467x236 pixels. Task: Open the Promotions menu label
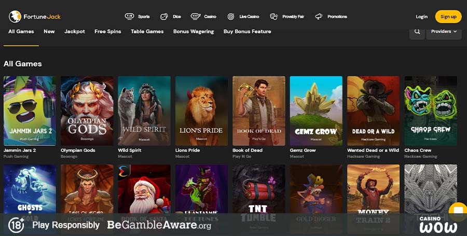pos(337,17)
